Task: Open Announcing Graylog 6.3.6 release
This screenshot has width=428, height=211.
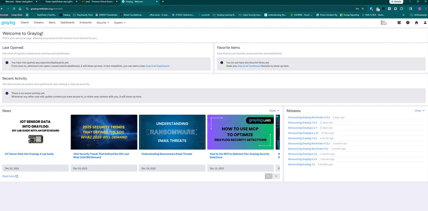Action: tap(303, 154)
